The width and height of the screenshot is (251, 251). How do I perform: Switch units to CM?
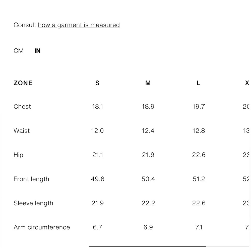tap(18, 51)
